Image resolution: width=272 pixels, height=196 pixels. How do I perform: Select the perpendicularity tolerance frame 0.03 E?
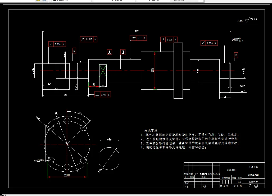(x=102, y=94)
